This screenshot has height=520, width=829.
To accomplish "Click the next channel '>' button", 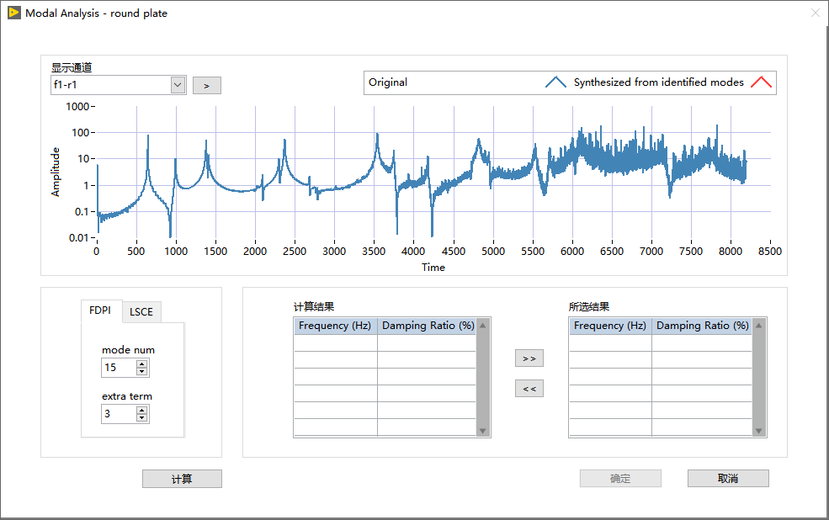I will pyautogui.click(x=207, y=86).
